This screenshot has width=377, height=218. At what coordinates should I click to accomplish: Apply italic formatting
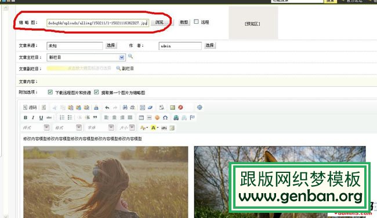[33, 117]
